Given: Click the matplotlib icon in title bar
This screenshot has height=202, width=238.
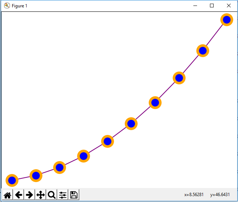Looking at the screenshot, I should [x=7, y=6].
